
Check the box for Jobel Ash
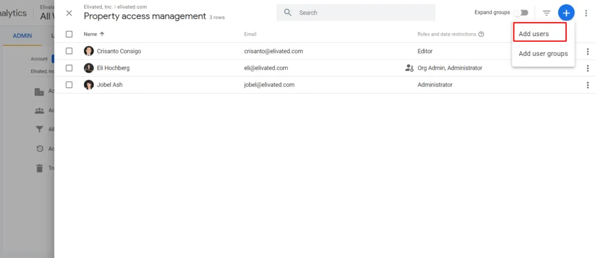[x=69, y=85]
